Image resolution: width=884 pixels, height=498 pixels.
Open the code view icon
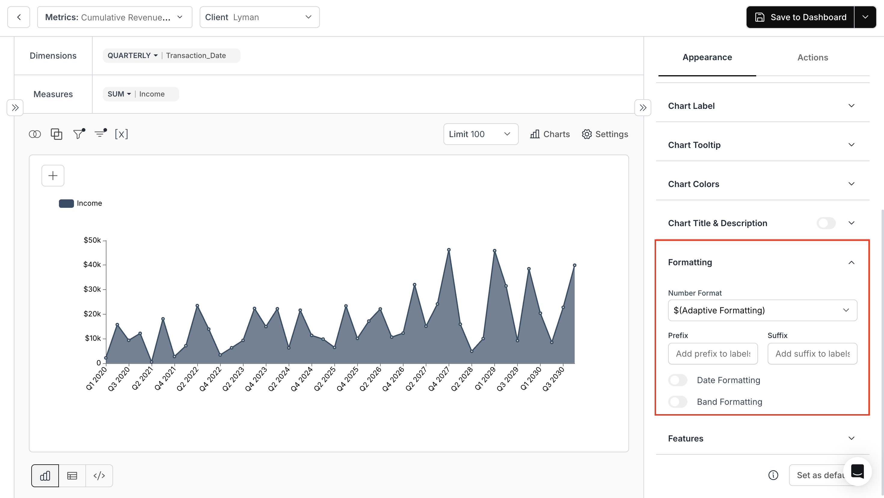click(x=99, y=476)
